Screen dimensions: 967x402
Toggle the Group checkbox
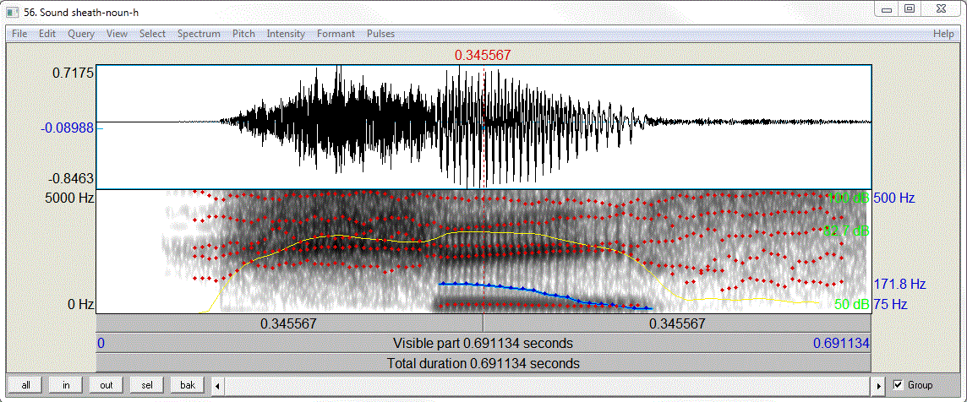[898, 385]
